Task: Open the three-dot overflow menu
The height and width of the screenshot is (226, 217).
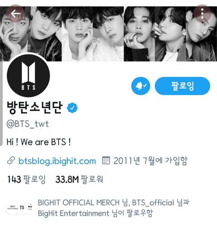Action: point(203,14)
